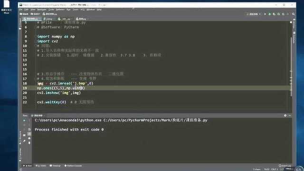Screen dimensions: 304x171
Task: Click the Profile icon in the run toolbar
Action: tap(279, 14)
